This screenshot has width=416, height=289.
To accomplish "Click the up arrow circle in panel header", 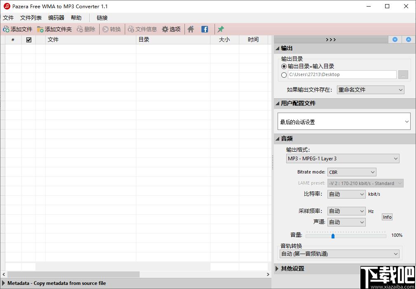I will tap(409, 39).
